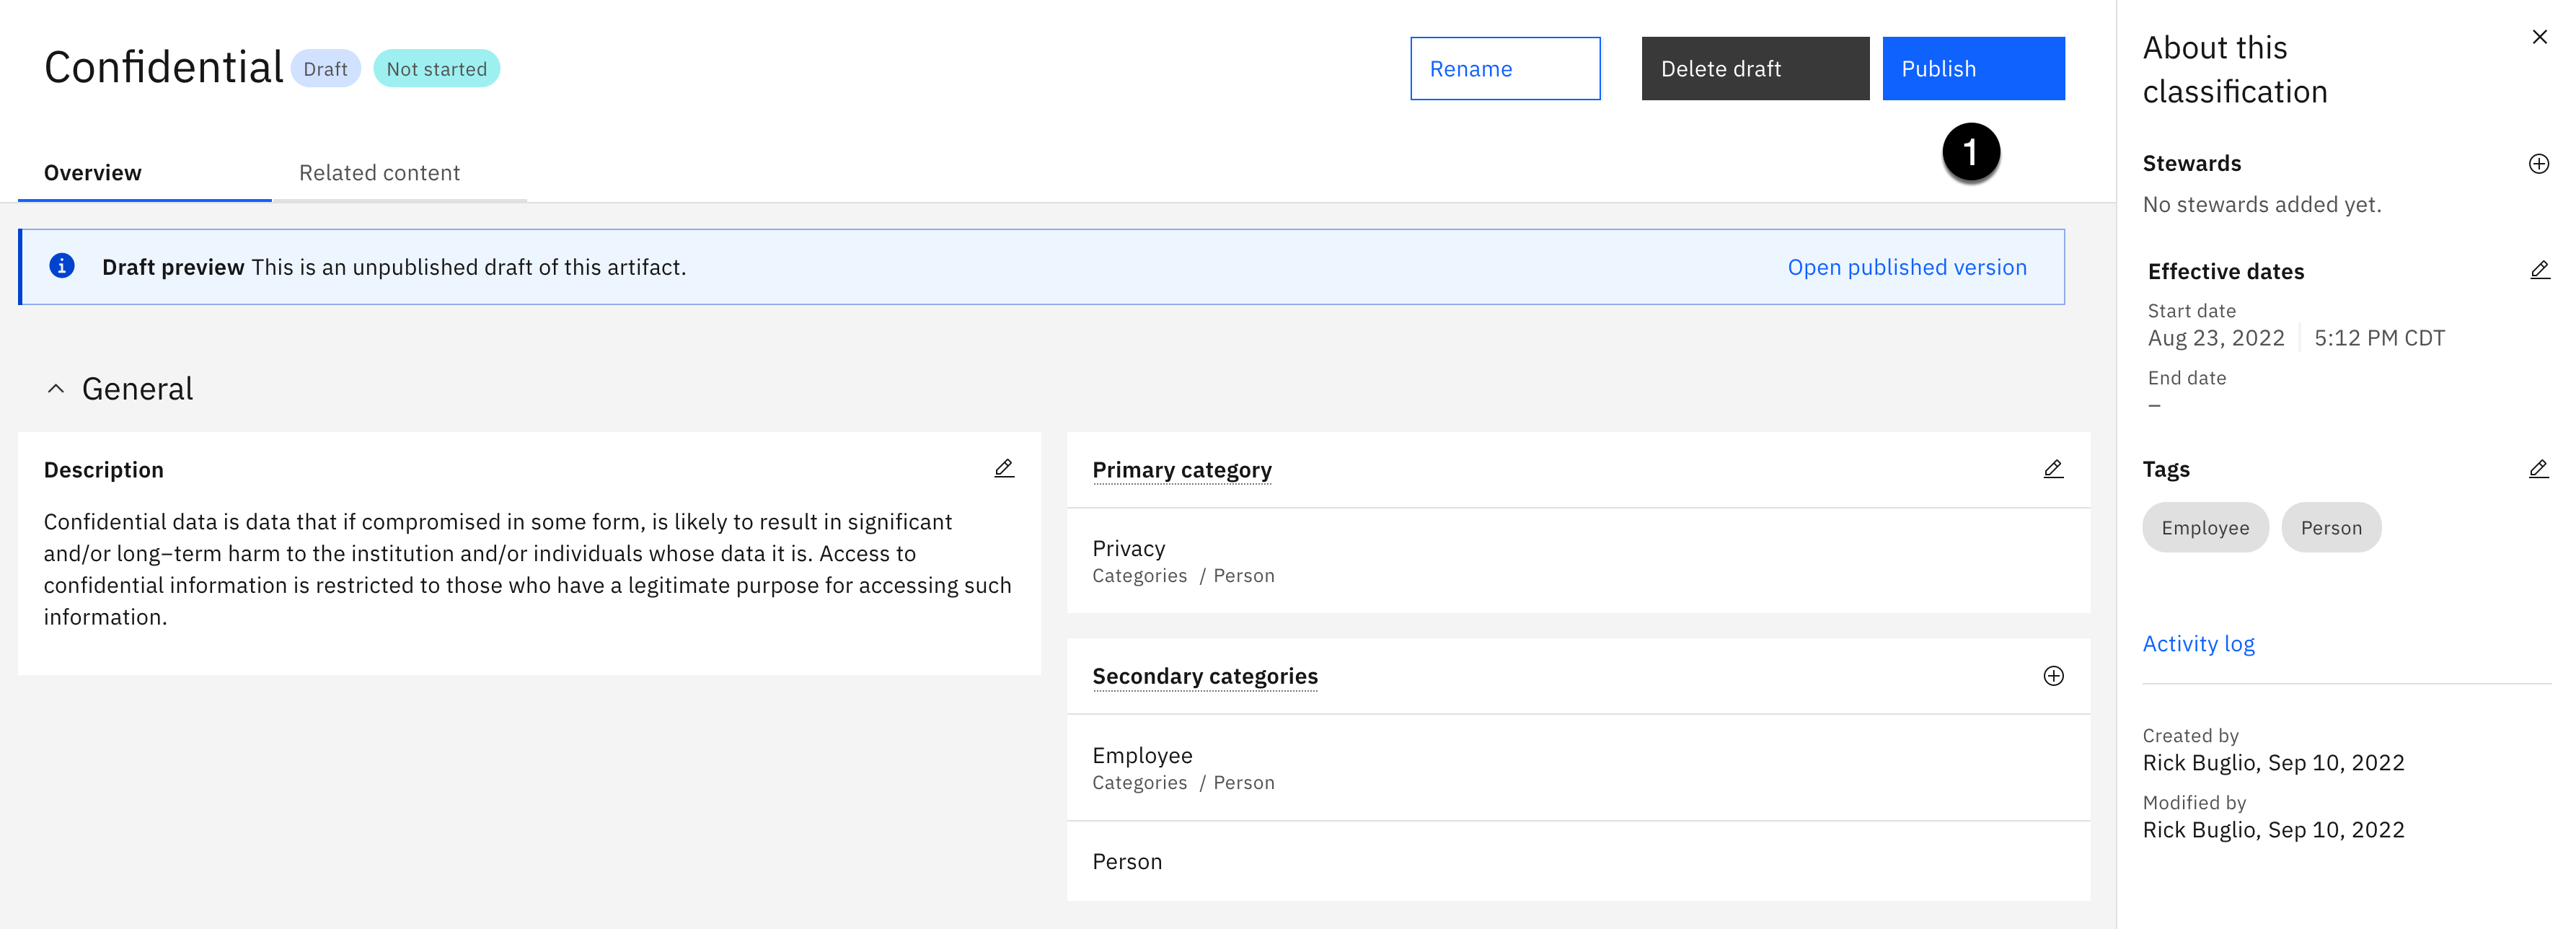Open the published version link
Image resolution: width=2576 pixels, height=929 pixels.
(1906, 267)
